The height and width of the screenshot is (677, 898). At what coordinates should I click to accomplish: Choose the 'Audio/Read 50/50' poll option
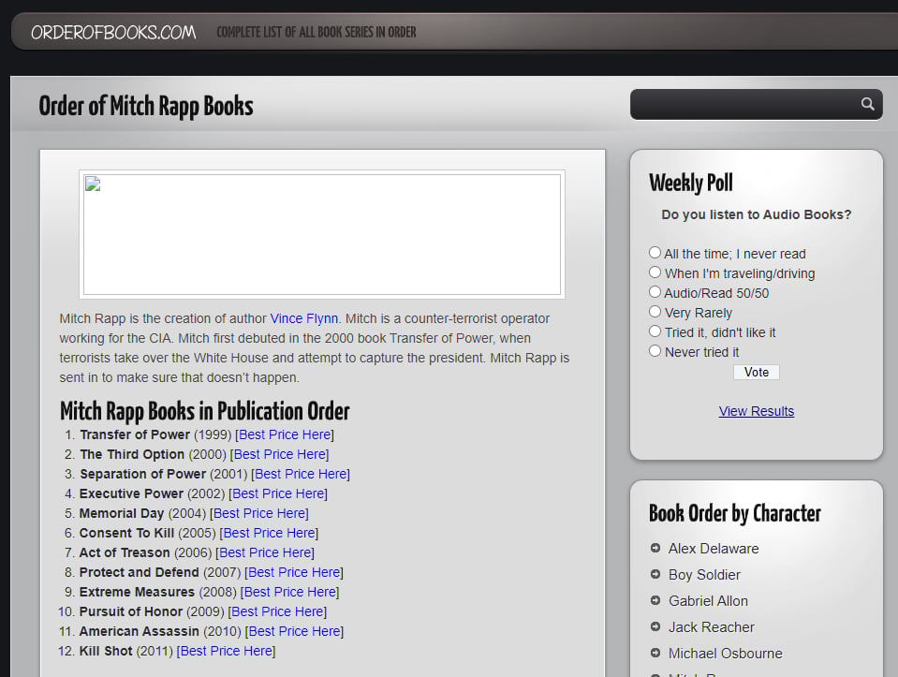pos(655,292)
